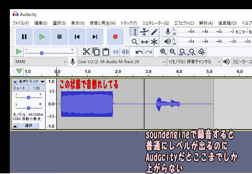252x174 pixels.
Task: Click Trim audio outside selection icon
Action: tap(115, 52)
